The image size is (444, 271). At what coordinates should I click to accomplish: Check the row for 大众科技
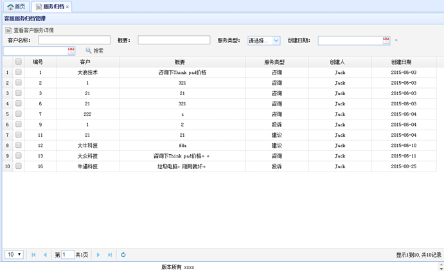(x=19, y=156)
